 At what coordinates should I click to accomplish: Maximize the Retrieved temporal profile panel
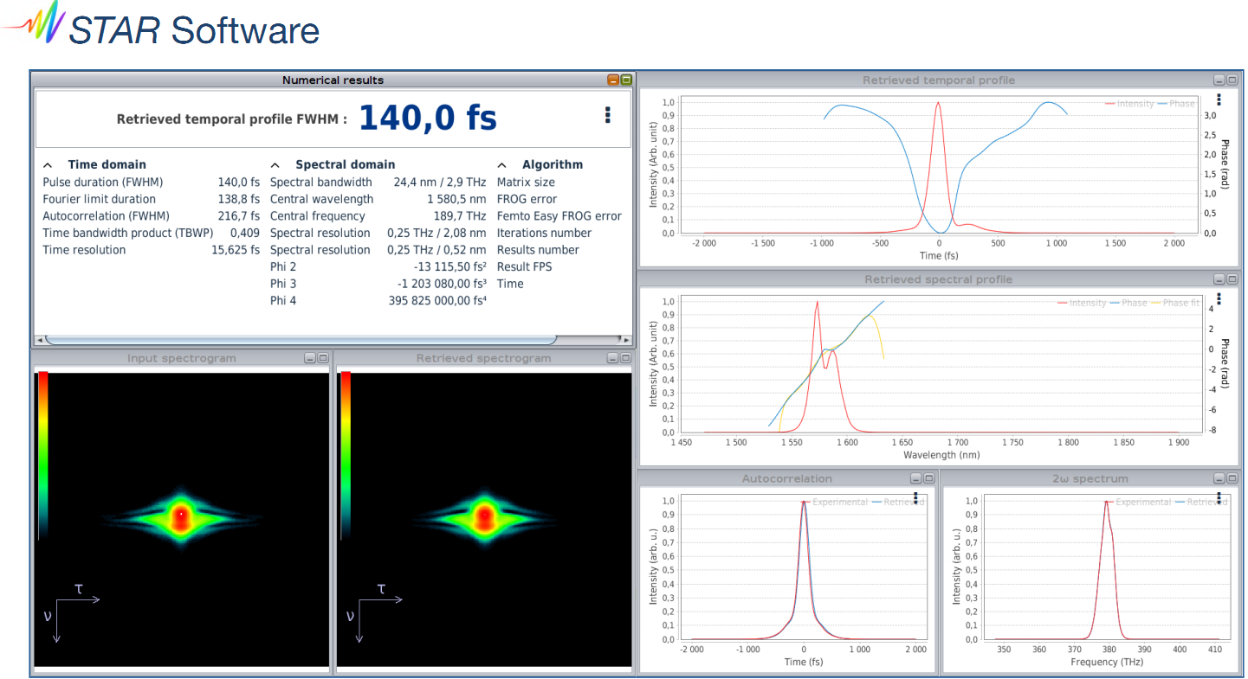[x=1232, y=80]
